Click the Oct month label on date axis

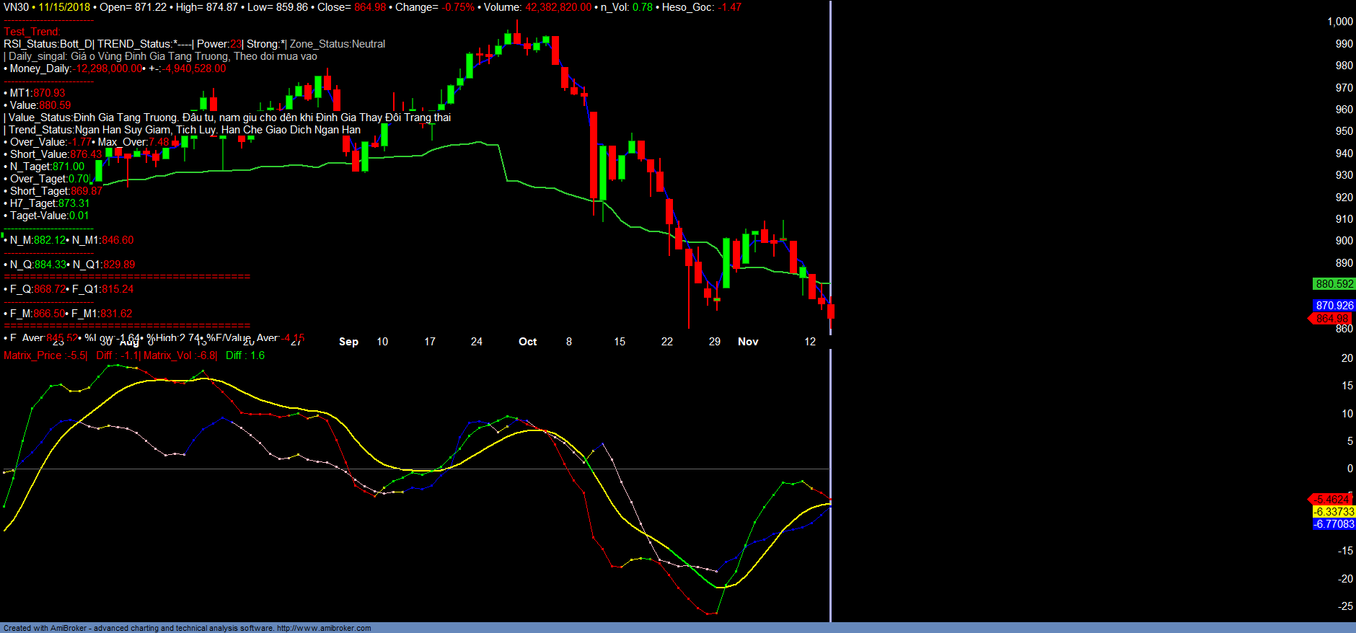(527, 342)
